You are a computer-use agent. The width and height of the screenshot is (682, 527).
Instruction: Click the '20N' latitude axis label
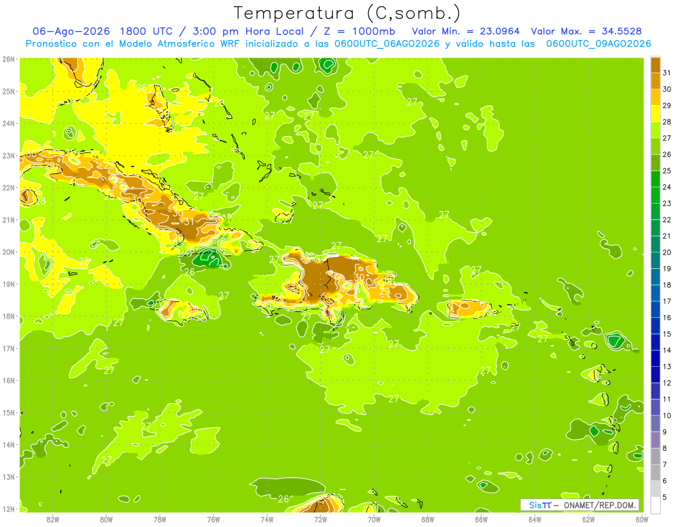coord(9,252)
